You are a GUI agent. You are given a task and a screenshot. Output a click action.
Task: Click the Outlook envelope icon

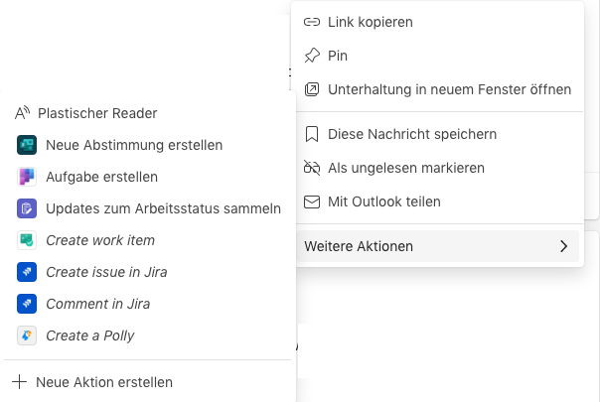(312, 201)
